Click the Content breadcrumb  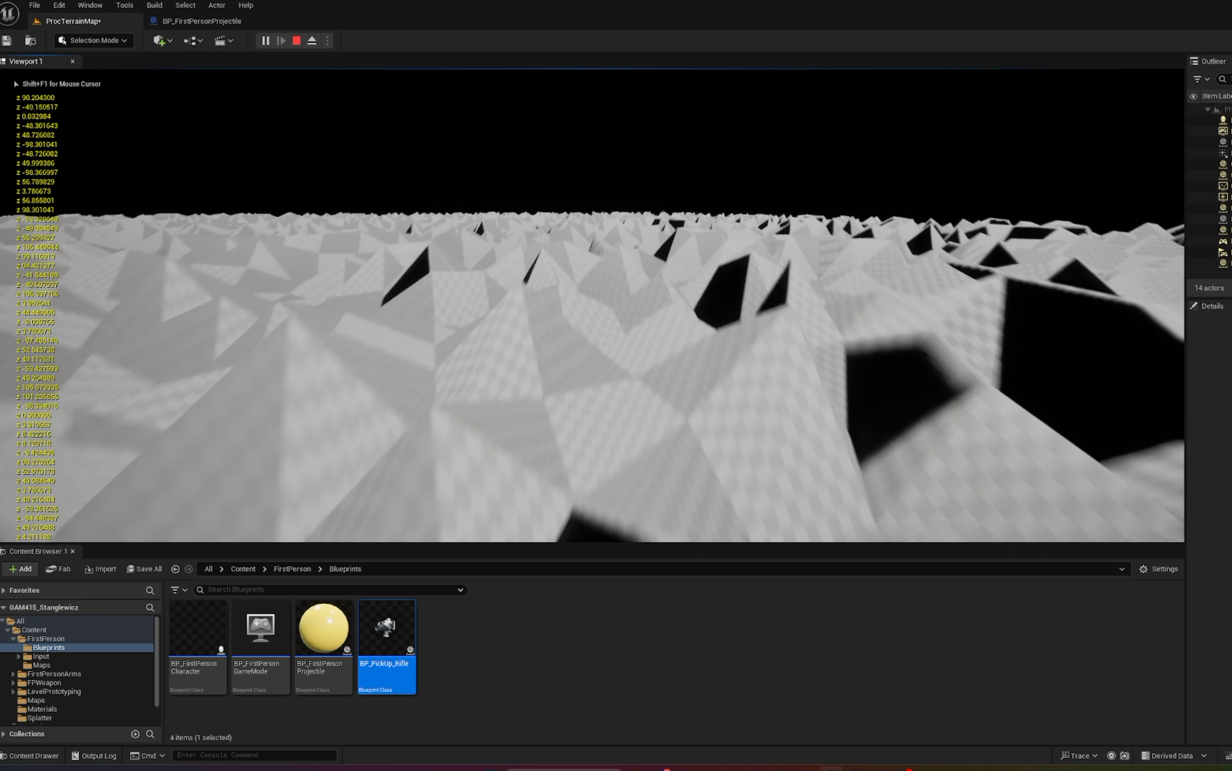pos(243,569)
